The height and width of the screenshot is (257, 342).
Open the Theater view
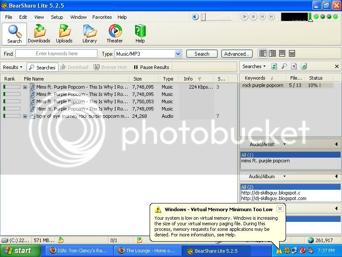tap(115, 34)
